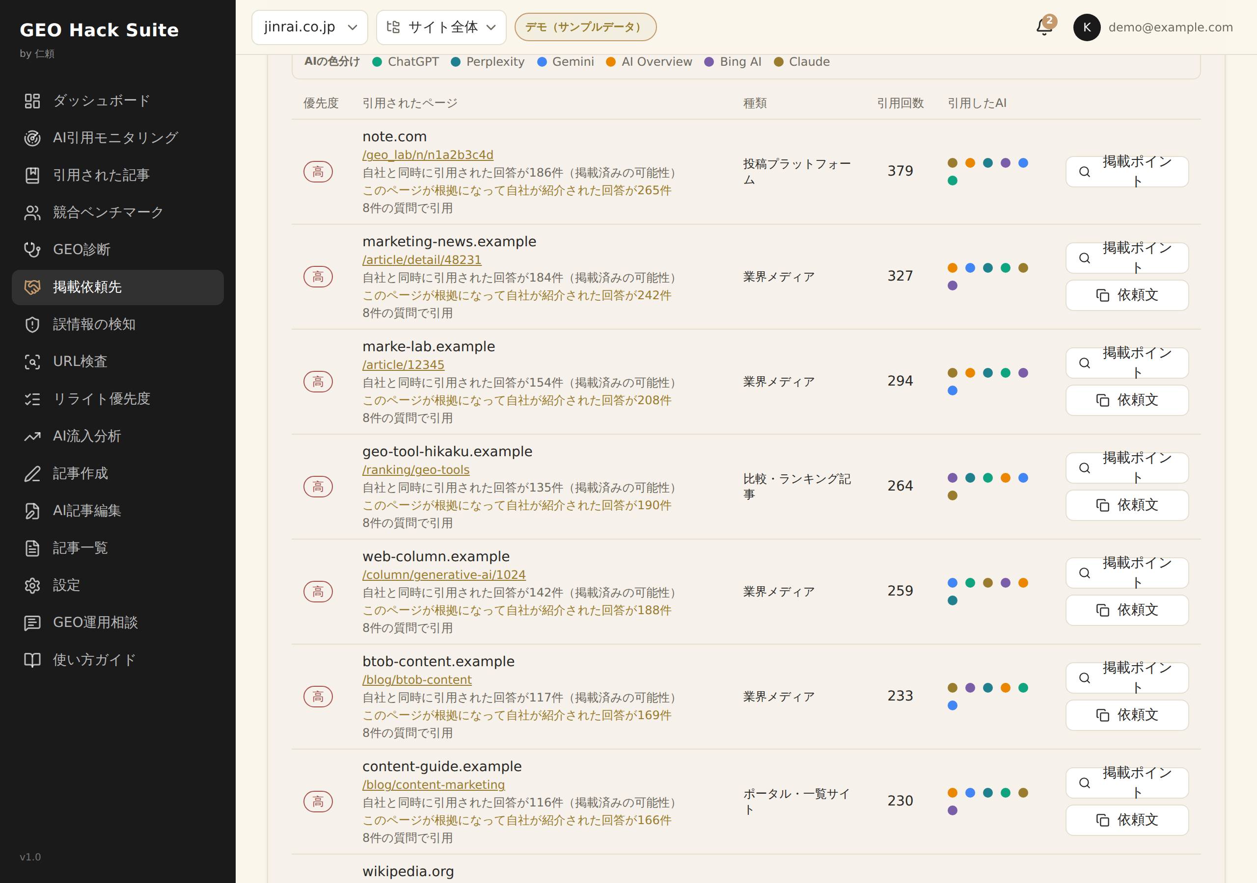Click the リライト優先度 checklist icon

coord(32,399)
